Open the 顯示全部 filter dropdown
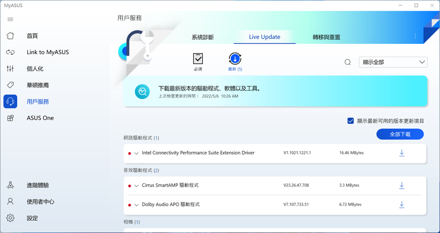This screenshot has width=440, height=233. 393,62
